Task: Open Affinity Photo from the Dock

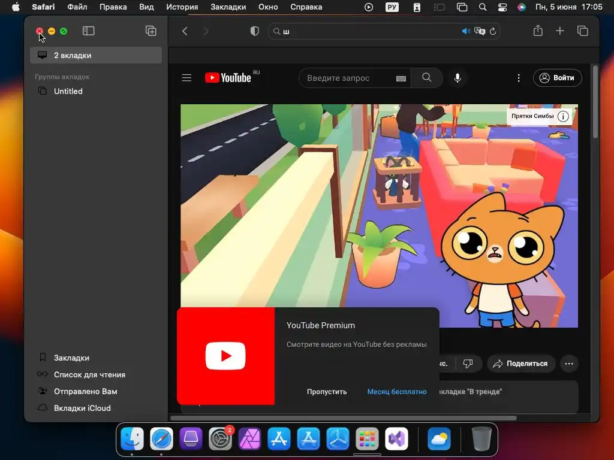Action: click(x=249, y=438)
